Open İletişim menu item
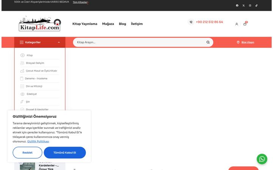Image resolution: width=273 pixels, height=170 pixels. coord(136,24)
